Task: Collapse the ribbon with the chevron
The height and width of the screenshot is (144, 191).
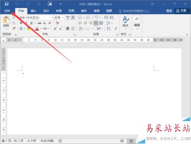Action: pyautogui.click(x=187, y=35)
